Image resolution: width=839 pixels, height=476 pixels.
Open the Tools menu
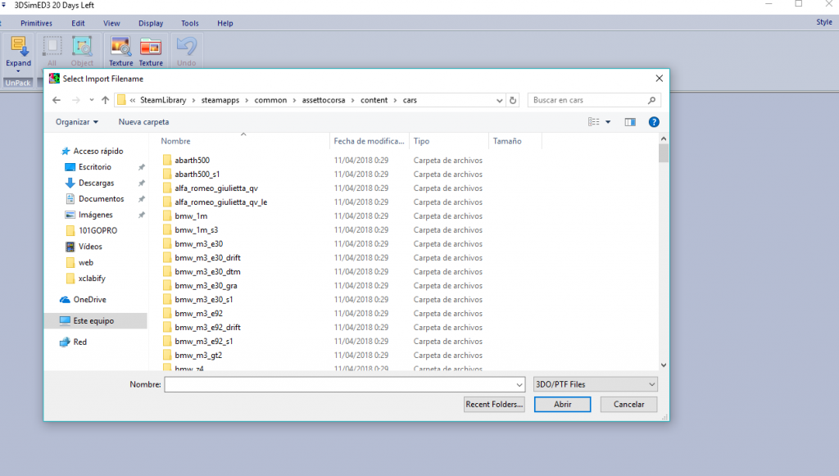[x=190, y=23]
